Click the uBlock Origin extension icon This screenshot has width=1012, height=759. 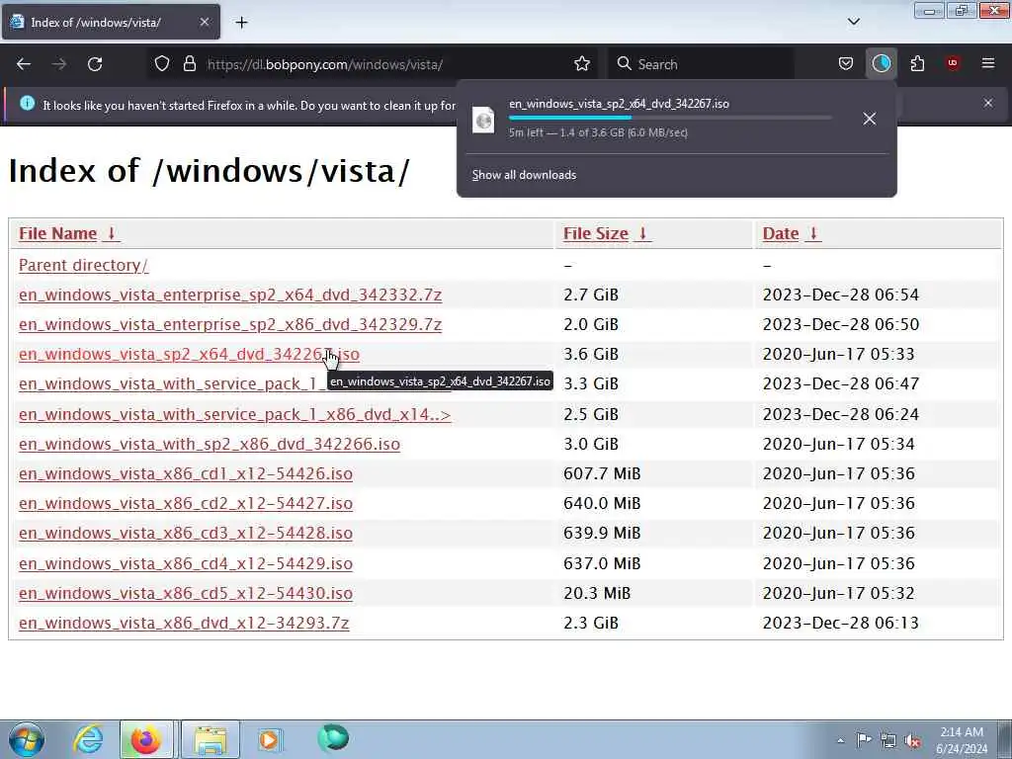953,64
